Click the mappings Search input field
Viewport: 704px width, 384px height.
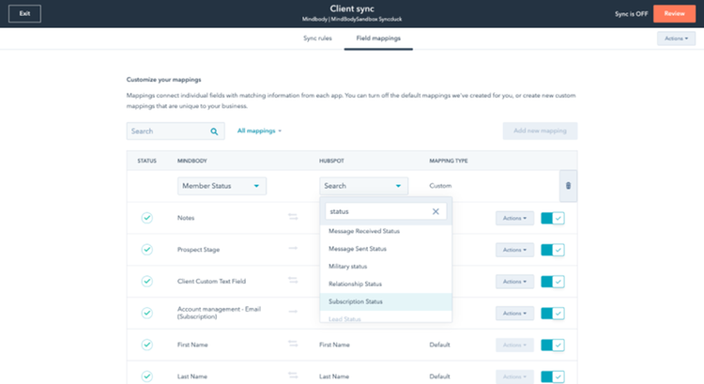(167, 131)
